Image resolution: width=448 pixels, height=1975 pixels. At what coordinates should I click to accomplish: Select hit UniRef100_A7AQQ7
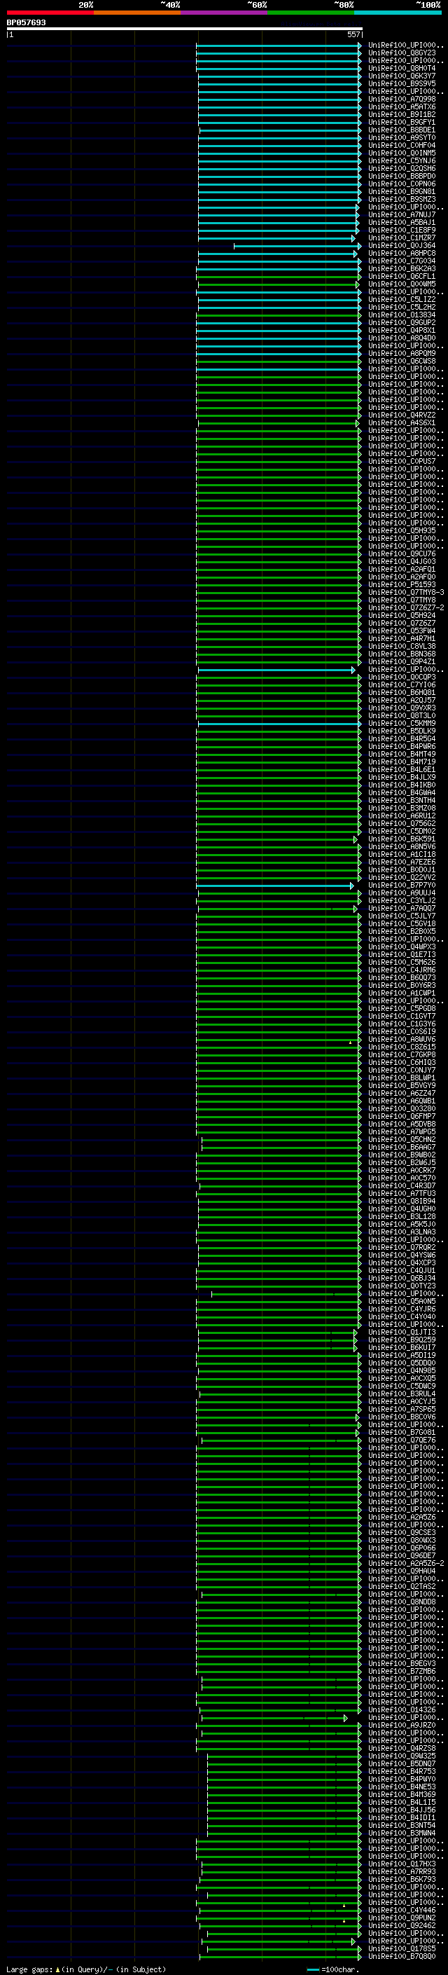pyautogui.click(x=402, y=908)
